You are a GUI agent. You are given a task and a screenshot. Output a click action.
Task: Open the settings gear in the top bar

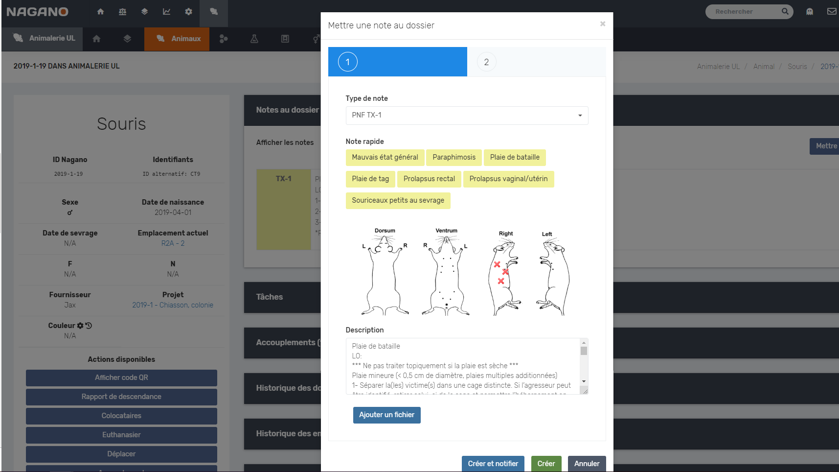coord(188,12)
